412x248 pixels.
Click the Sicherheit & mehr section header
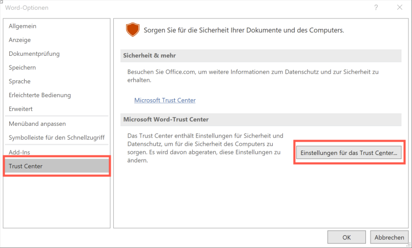[x=261, y=56]
